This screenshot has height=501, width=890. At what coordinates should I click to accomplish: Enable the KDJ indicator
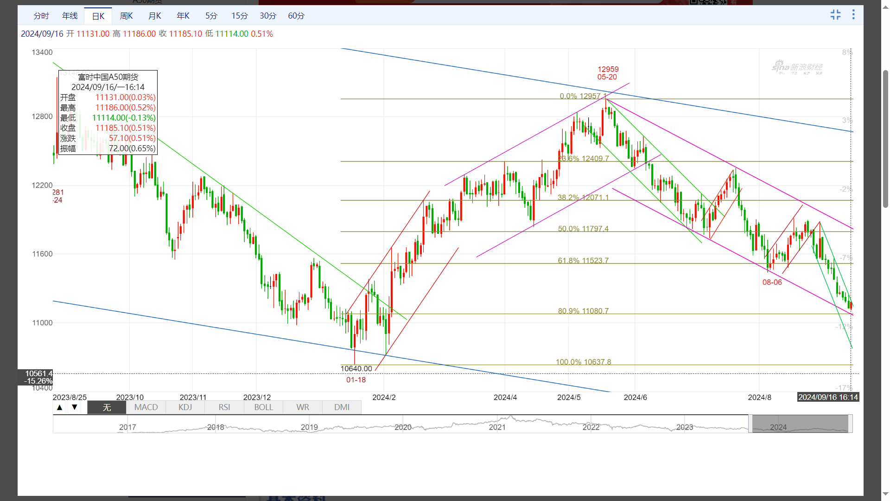click(185, 407)
